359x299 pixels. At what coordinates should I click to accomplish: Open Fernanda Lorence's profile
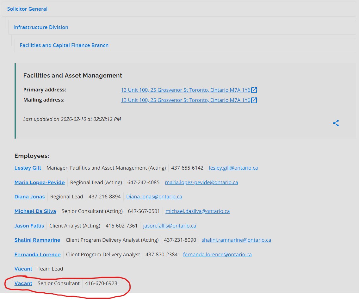pyautogui.click(x=38, y=255)
